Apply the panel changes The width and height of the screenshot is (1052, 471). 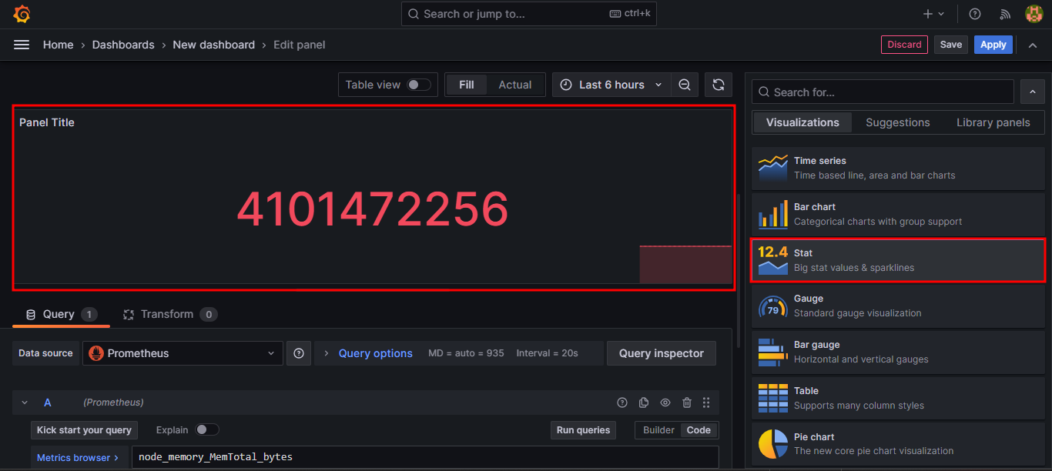coord(993,44)
